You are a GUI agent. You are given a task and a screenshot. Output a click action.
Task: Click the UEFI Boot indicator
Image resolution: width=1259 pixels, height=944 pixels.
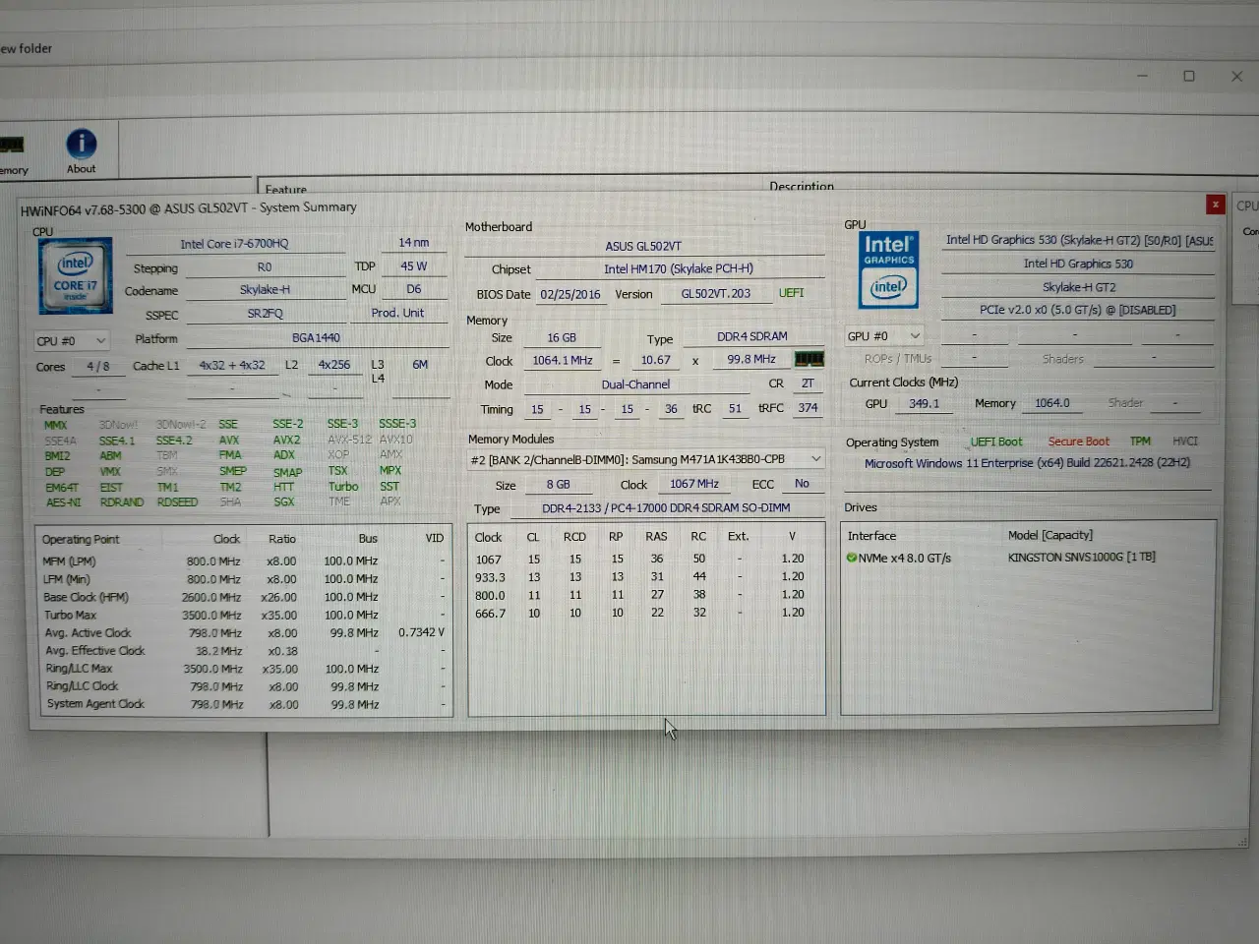[x=995, y=442]
